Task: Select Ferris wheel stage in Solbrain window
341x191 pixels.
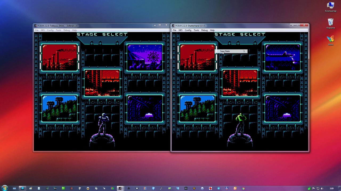Action: pyautogui.click(x=145, y=58)
